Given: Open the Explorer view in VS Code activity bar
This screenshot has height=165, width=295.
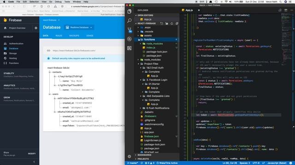Looking at the screenshot, I should click(130, 11).
